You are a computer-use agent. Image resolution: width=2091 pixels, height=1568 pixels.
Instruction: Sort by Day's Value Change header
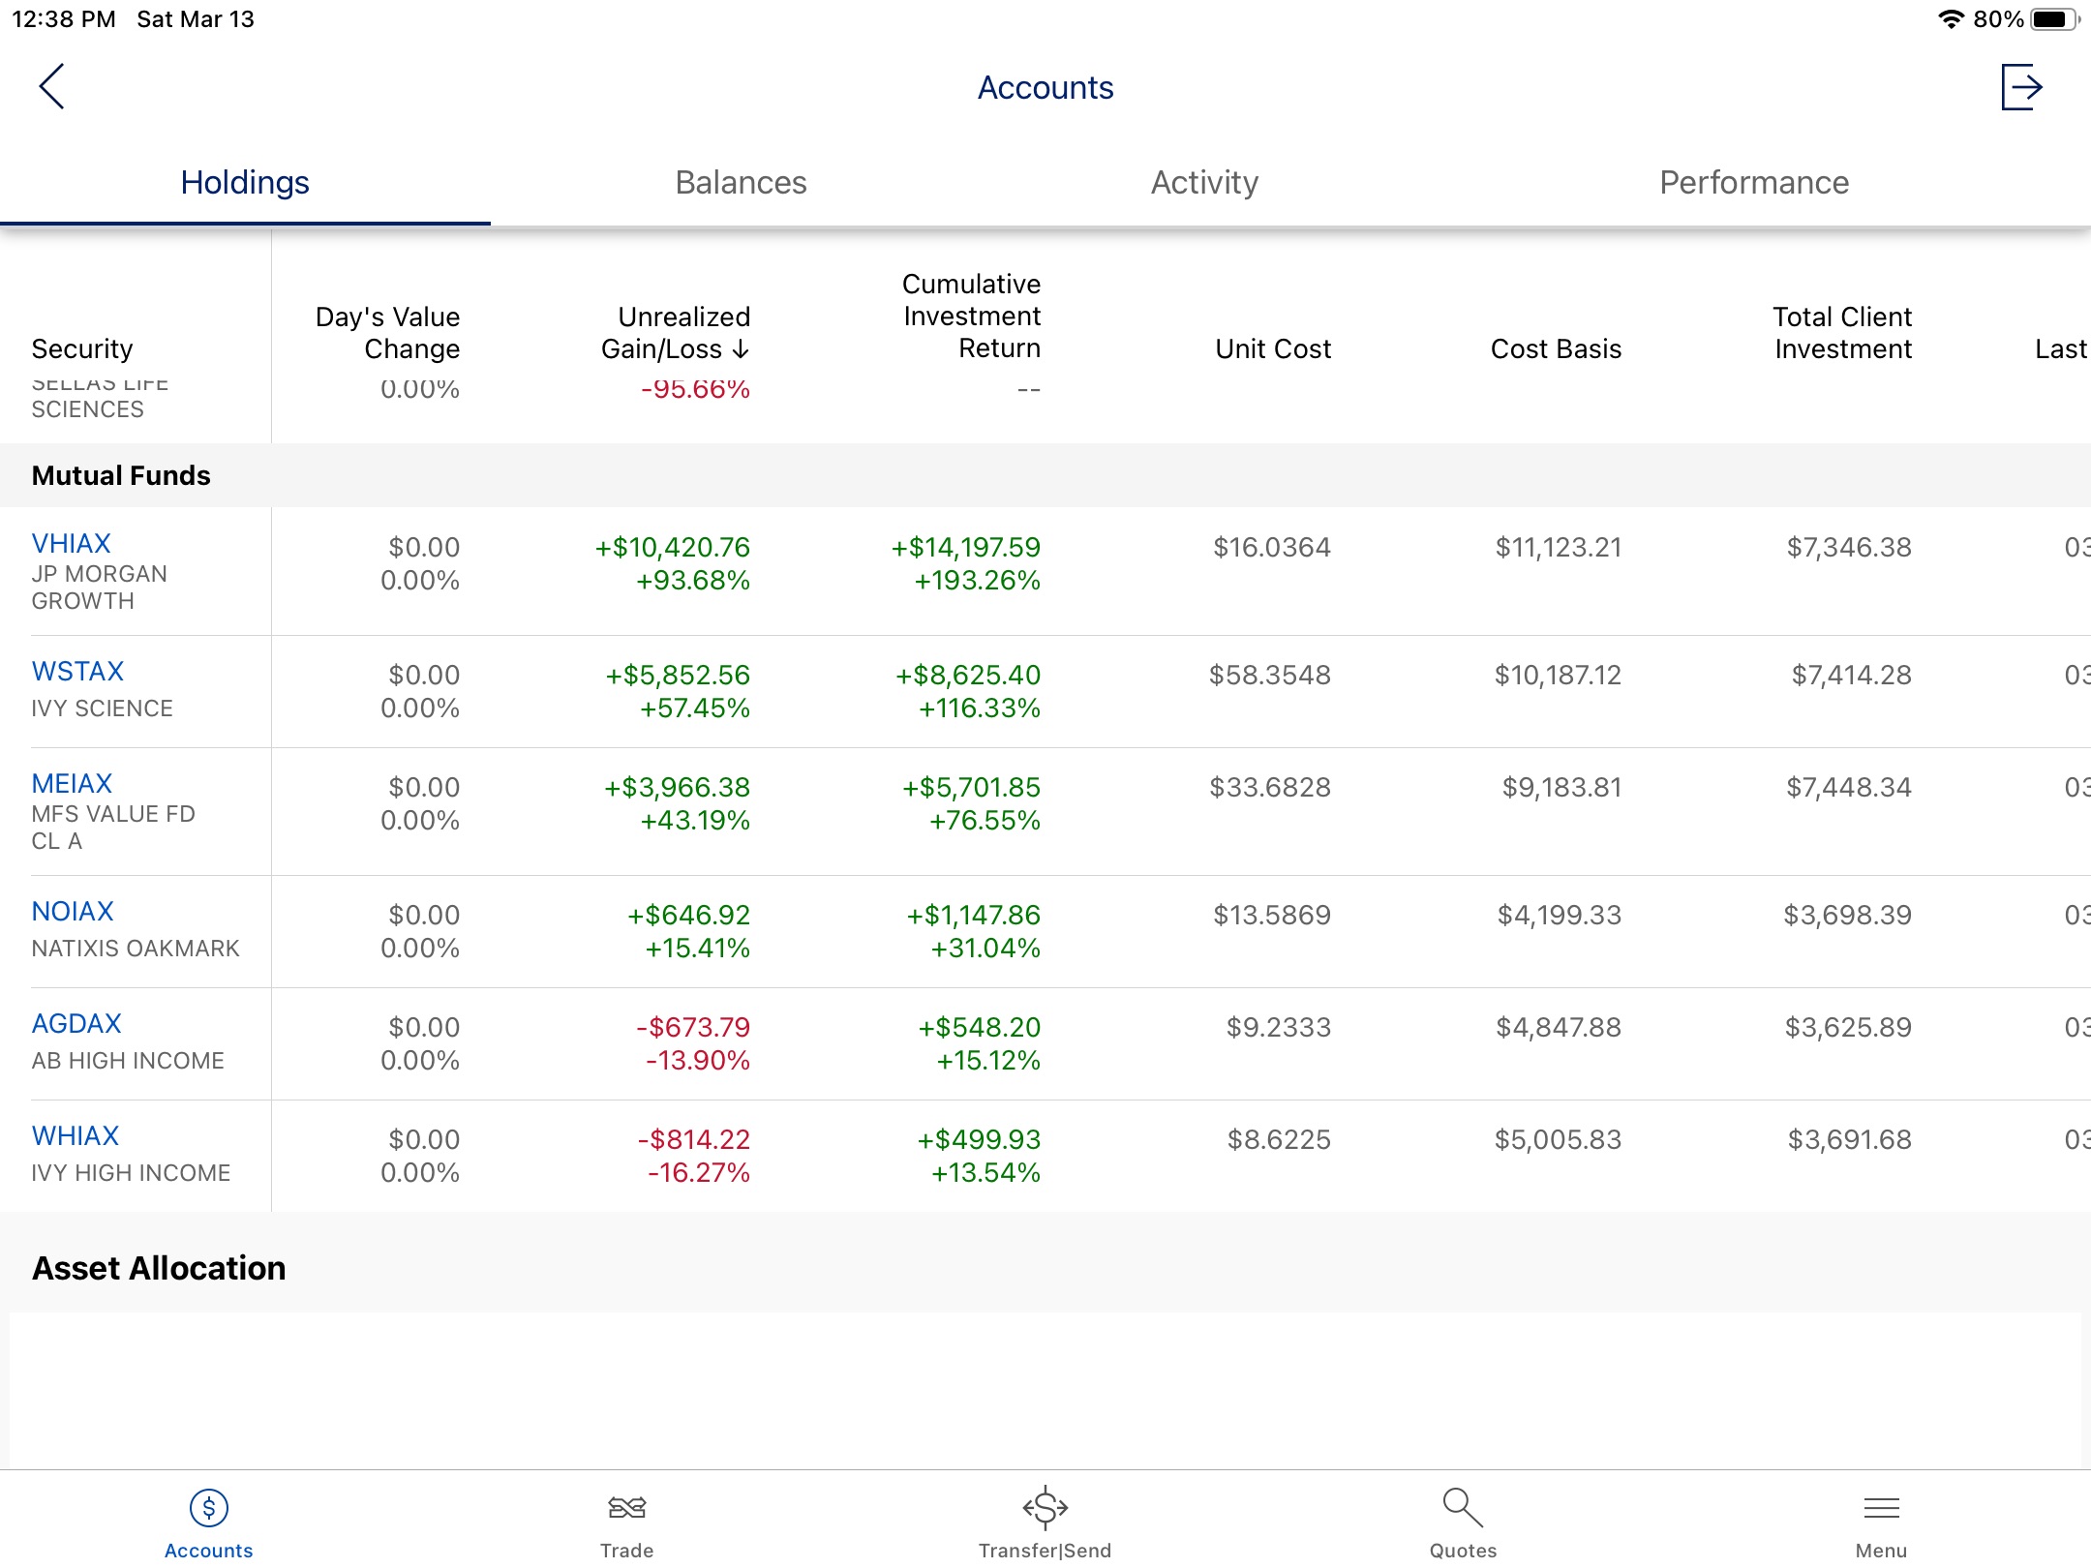click(387, 332)
